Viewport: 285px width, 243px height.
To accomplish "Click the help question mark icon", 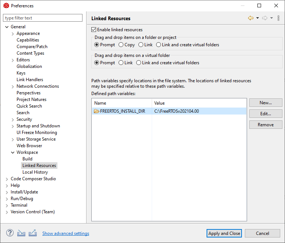I will click(10, 233).
